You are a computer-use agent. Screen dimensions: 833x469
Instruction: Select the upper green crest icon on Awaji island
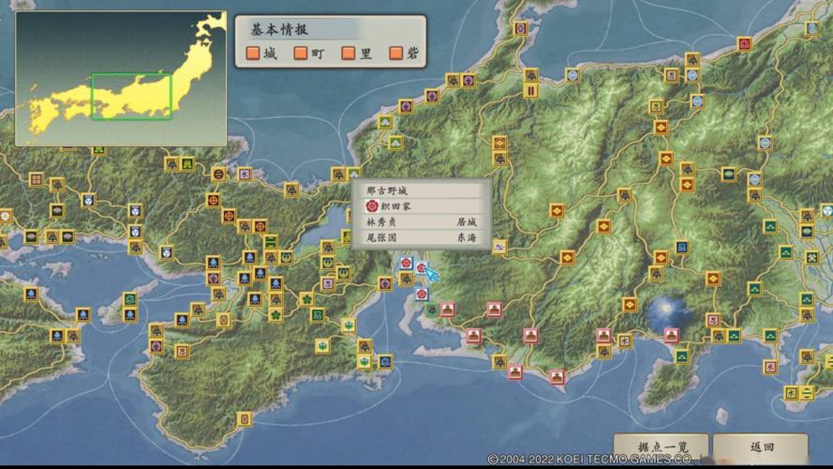(x=130, y=299)
